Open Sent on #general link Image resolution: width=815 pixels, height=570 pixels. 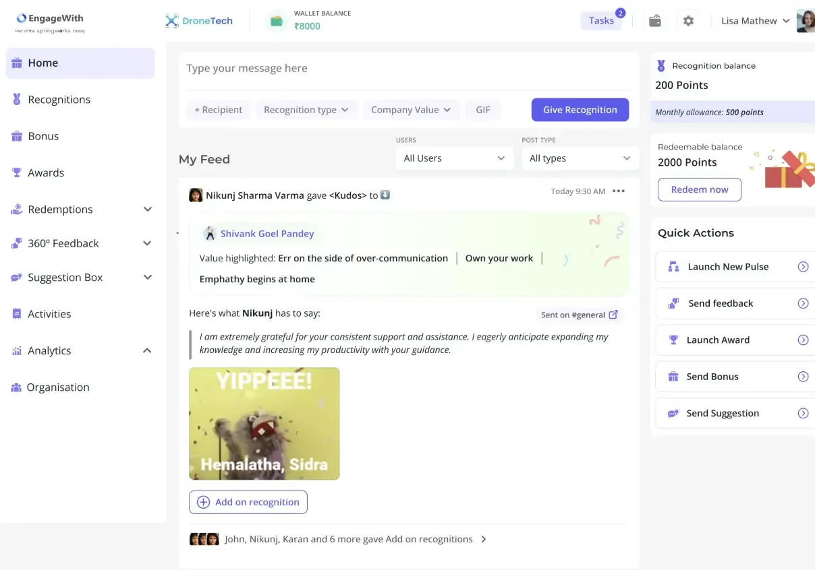(x=580, y=315)
